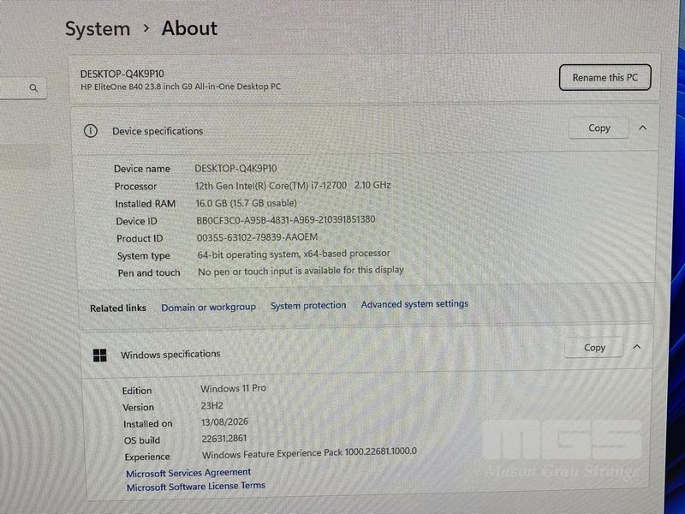Image resolution: width=685 pixels, height=514 pixels.
Task: Click the 64-bit operating system value
Action: click(293, 254)
